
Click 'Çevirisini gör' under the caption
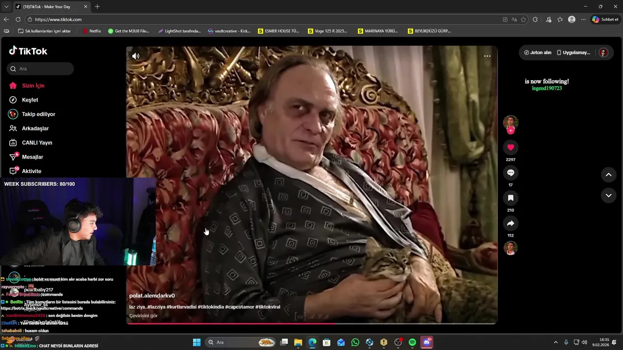[x=143, y=315]
